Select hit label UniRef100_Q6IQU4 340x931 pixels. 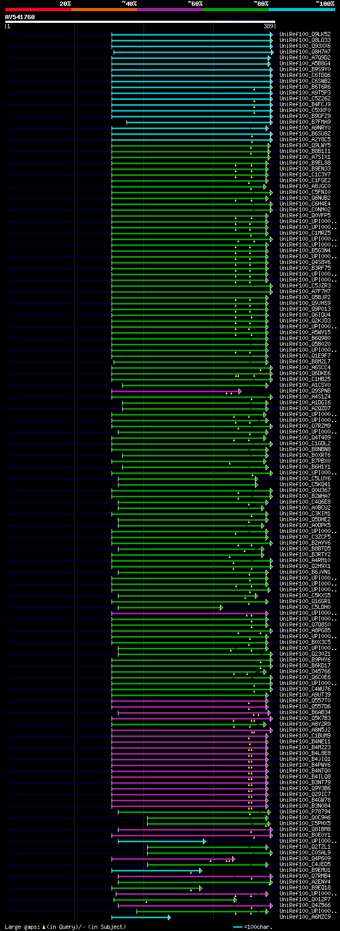(305, 315)
